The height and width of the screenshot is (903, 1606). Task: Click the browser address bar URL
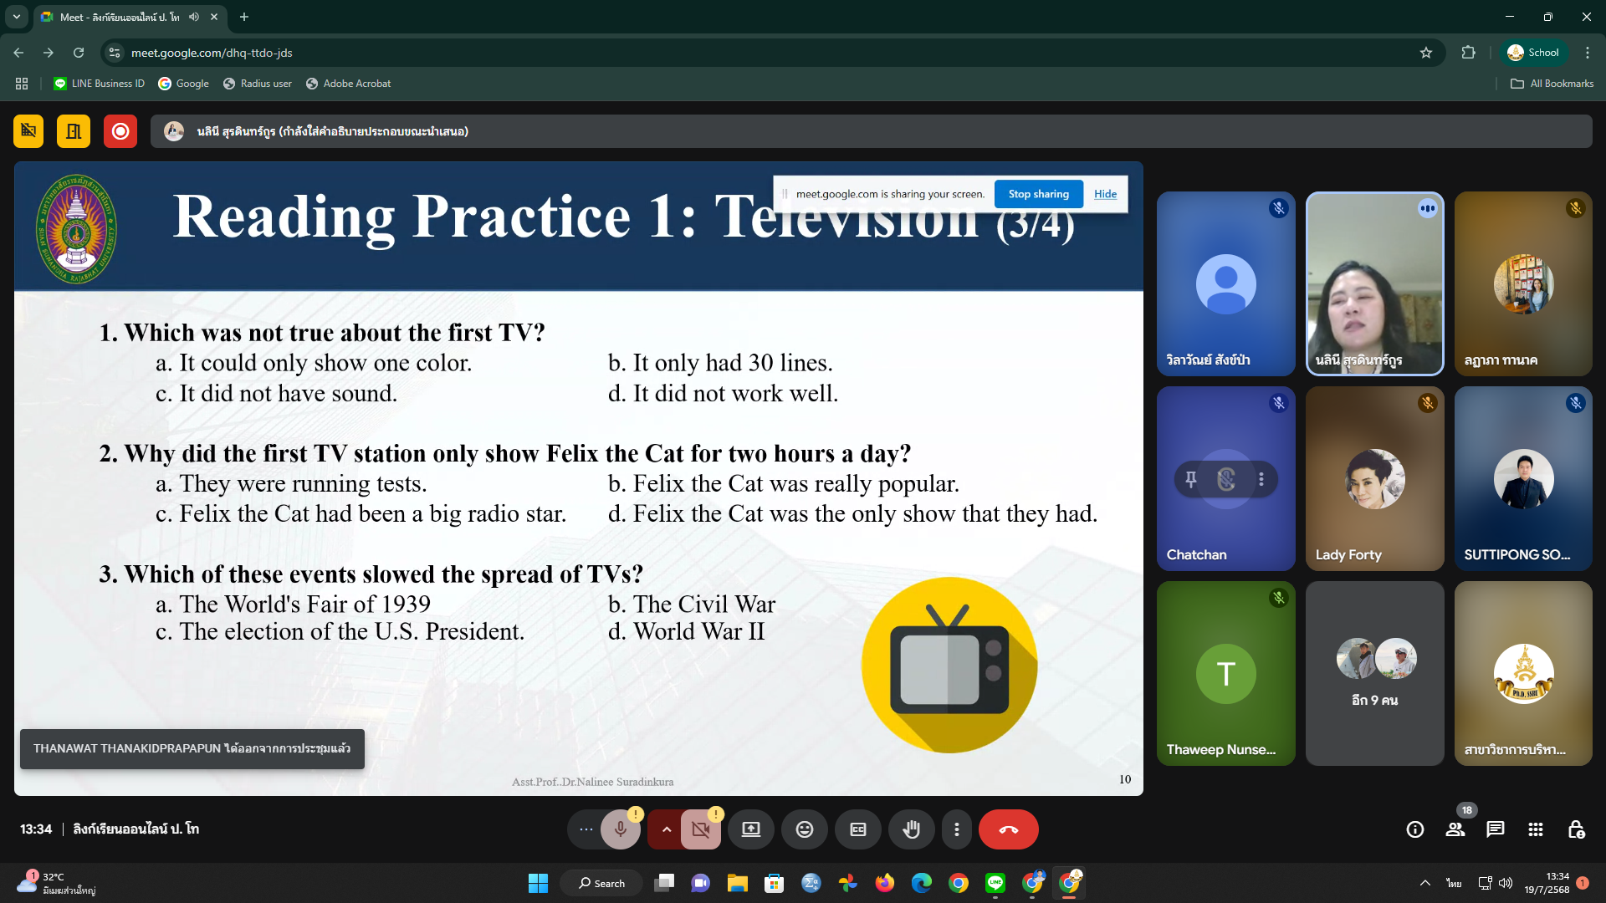click(x=212, y=53)
